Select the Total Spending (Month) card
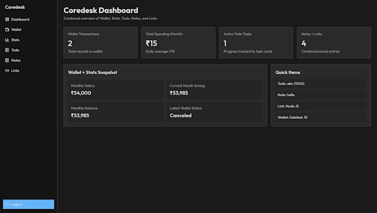This screenshot has width=377, height=213. click(x=179, y=43)
